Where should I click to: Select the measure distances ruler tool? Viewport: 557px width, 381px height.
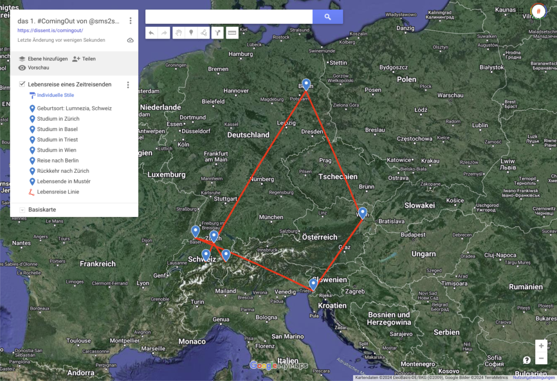point(232,33)
